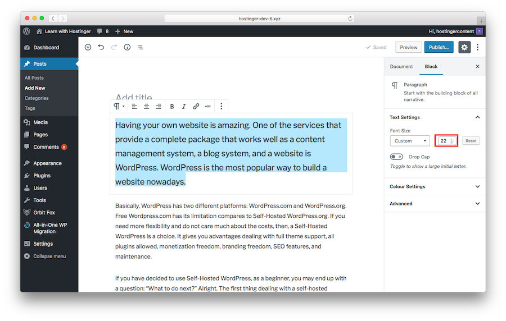Go back in browser

(53, 19)
